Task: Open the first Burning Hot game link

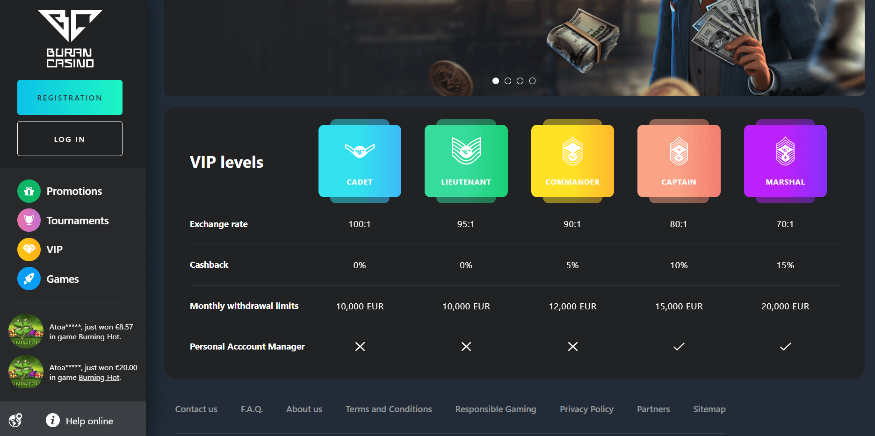Action: pyautogui.click(x=99, y=337)
